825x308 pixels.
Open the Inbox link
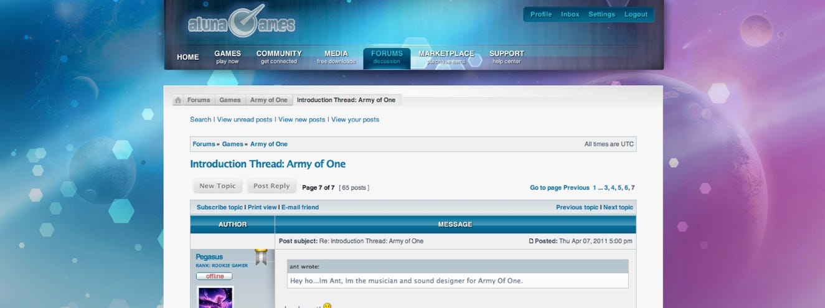tap(570, 14)
